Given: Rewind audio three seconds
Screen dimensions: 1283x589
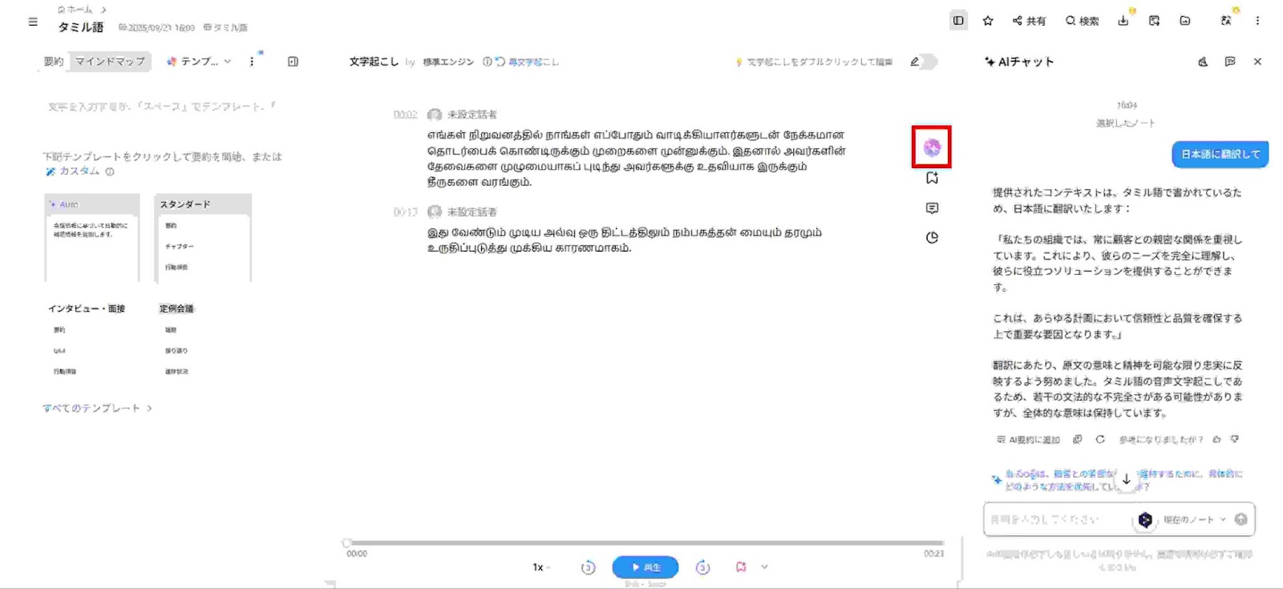Looking at the screenshot, I should point(588,567).
